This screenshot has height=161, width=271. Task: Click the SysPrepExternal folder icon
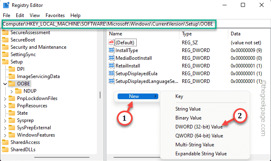[x=12, y=128]
